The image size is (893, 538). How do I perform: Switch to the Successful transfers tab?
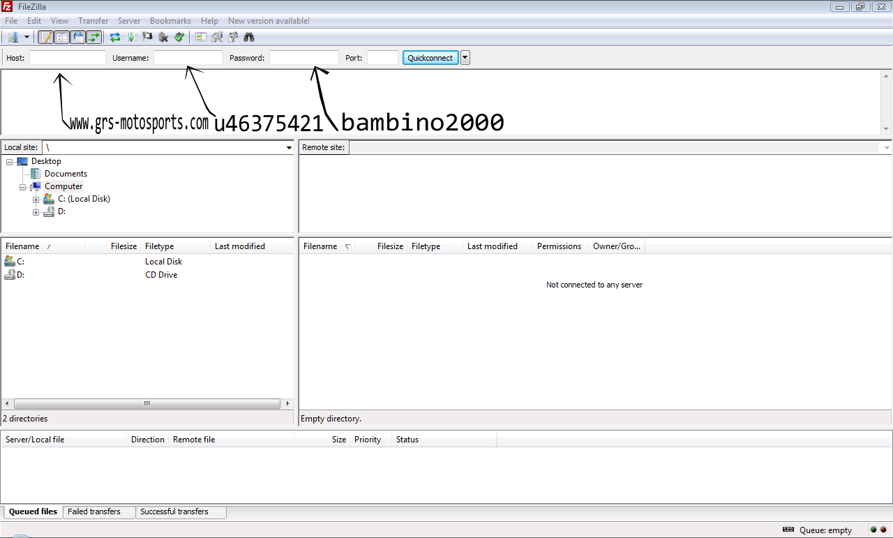tap(181, 511)
